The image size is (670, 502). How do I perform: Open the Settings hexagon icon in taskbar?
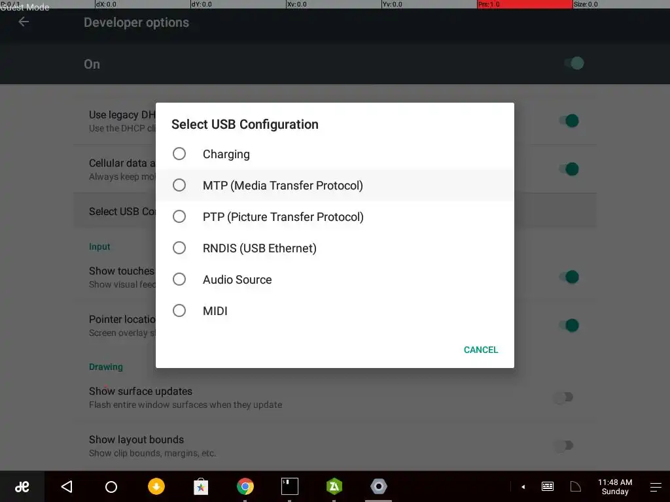click(379, 486)
